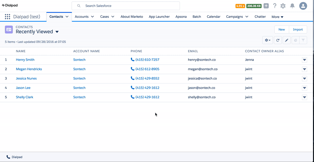The width and height of the screenshot is (314, 162).
Task: Open row actions for Megan Hendricks
Action: tap(305, 69)
